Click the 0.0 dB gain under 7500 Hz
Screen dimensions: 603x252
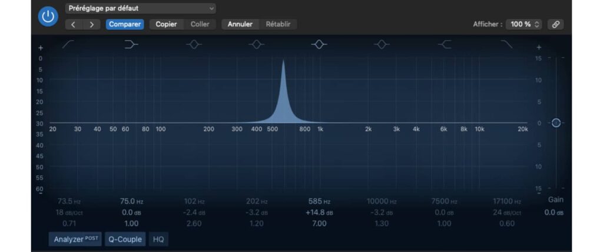pyautogui.click(x=444, y=213)
